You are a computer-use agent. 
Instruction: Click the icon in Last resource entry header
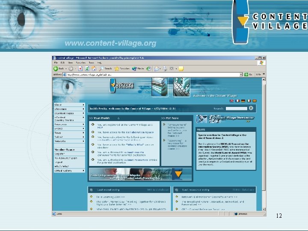tap(176, 190)
